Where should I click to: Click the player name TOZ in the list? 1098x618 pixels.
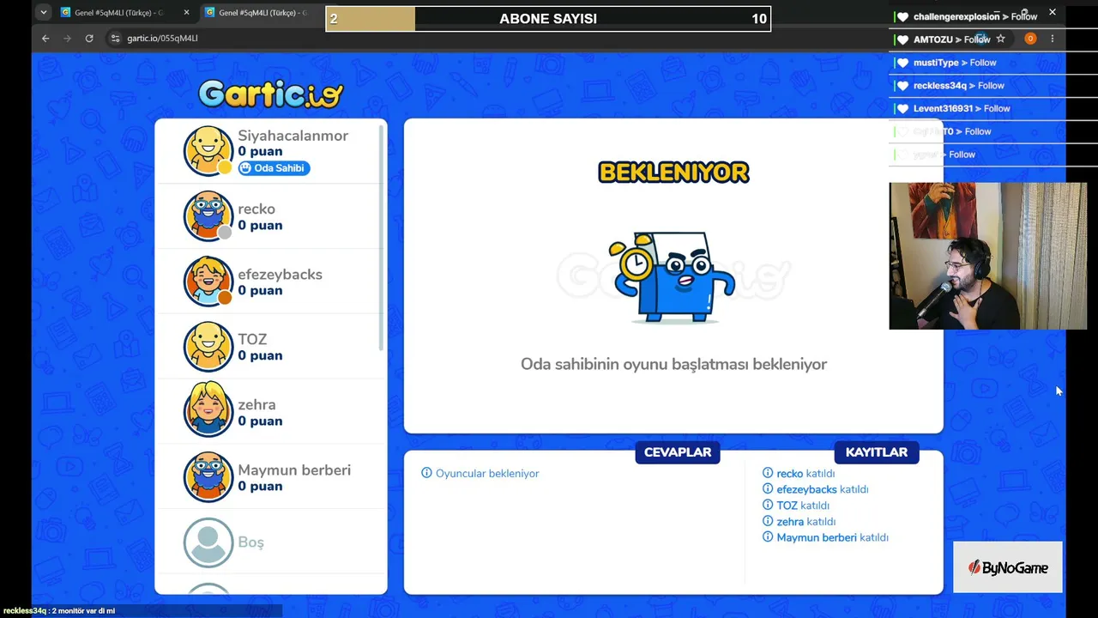point(252,339)
